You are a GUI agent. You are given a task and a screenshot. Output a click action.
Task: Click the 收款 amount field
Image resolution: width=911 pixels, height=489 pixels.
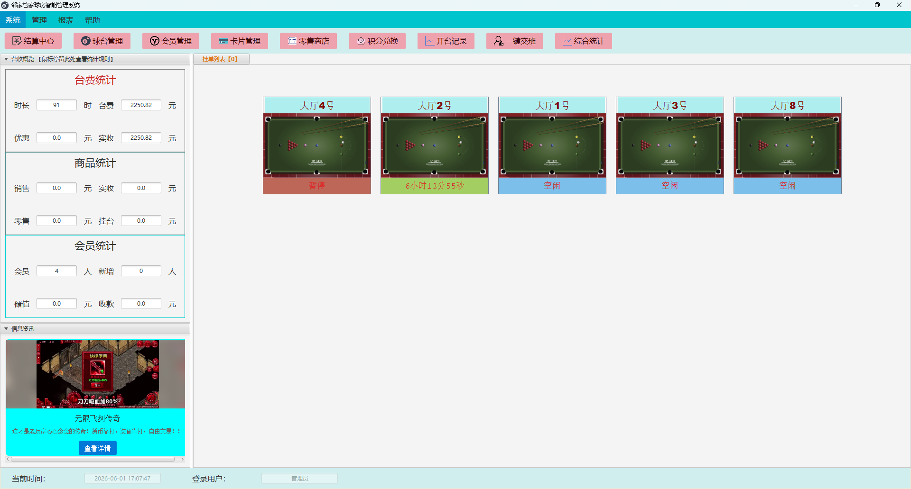pyautogui.click(x=141, y=304)
